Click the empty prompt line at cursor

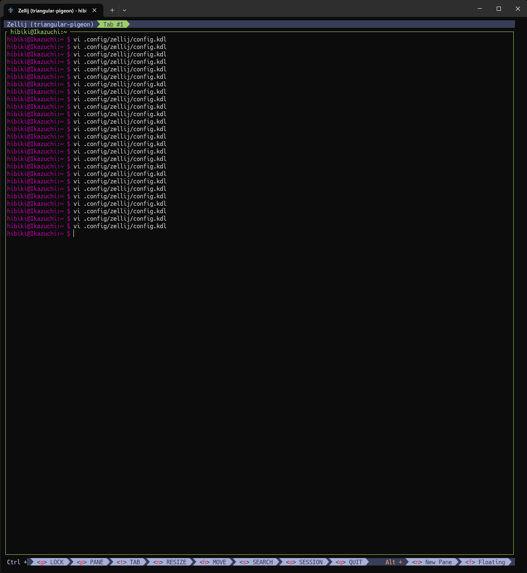click(259, 234)
